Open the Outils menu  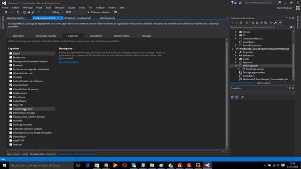tap(81, 8)
